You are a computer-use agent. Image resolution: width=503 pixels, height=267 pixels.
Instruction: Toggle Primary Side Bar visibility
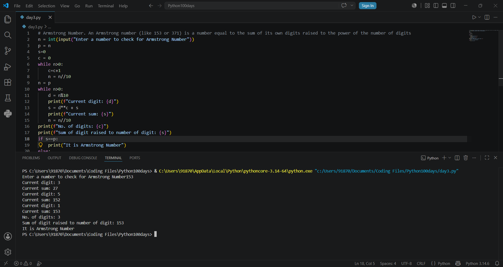click(436, 5)
